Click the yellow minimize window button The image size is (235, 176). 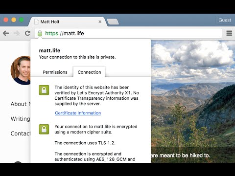14,20
